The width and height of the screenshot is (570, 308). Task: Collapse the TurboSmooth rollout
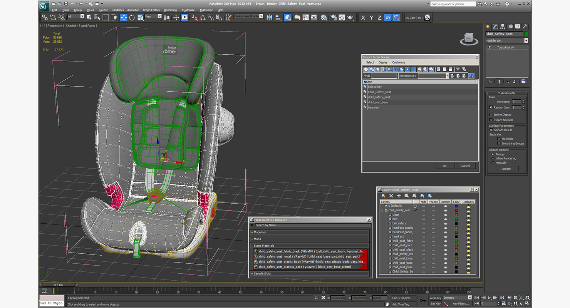tap(506, 93)
